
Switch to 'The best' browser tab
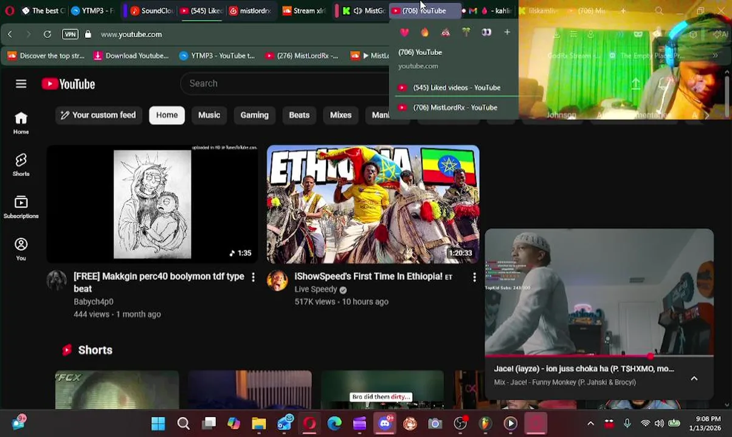(x=44, y=10)
